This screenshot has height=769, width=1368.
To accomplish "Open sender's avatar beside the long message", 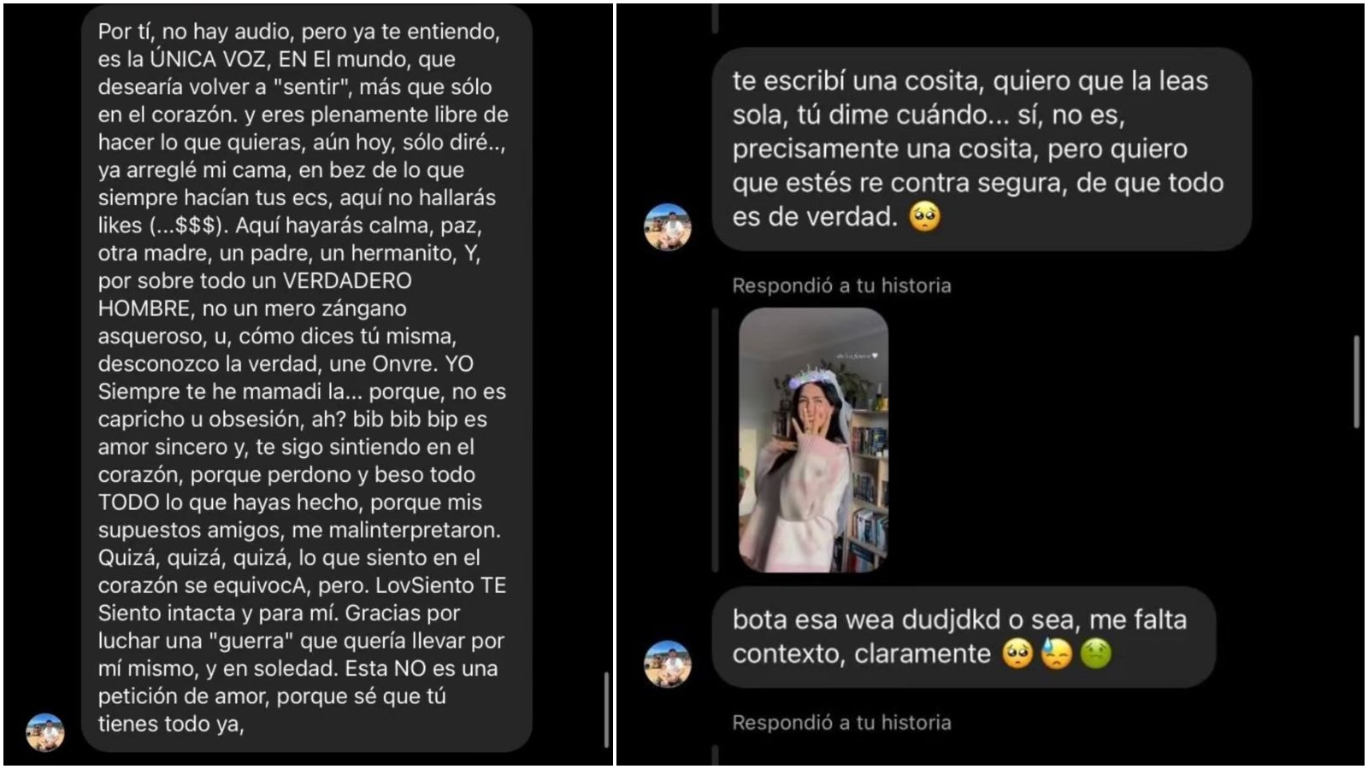I will click(x=45, y=732).
